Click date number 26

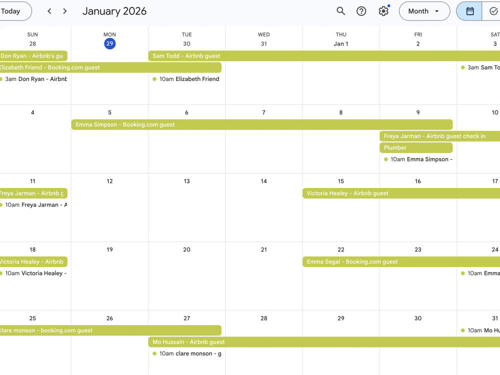point(109,318)
